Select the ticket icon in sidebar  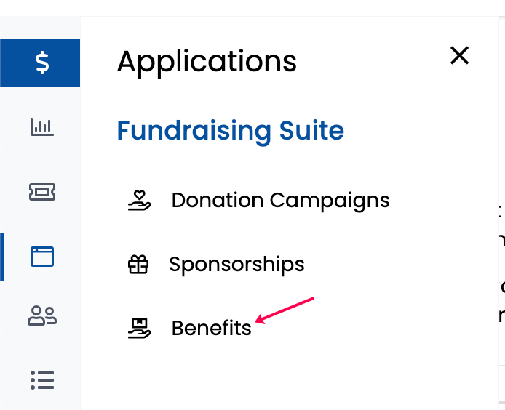42,192
